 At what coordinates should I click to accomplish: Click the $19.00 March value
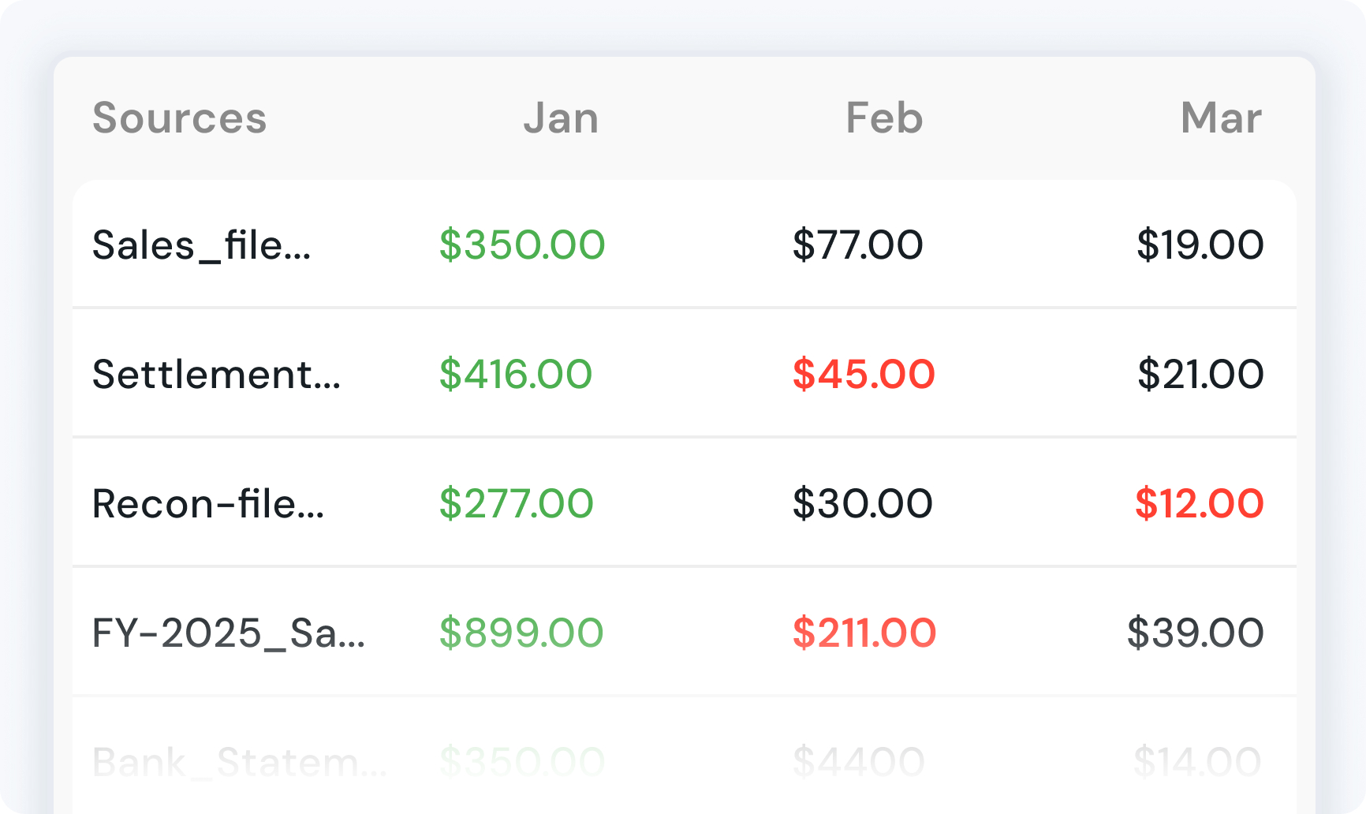point(1200,245)
